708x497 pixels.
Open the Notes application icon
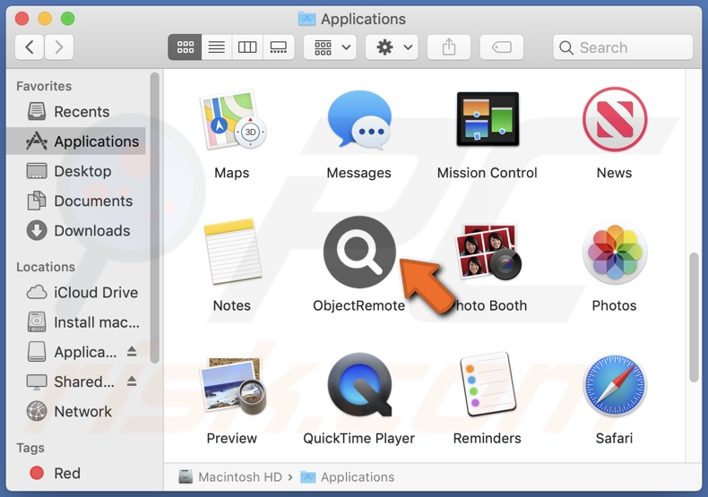click(x=232, y=252)
